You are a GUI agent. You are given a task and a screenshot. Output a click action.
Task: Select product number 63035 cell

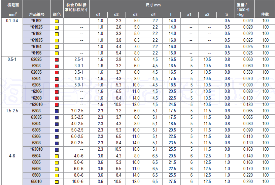point(36,117)
